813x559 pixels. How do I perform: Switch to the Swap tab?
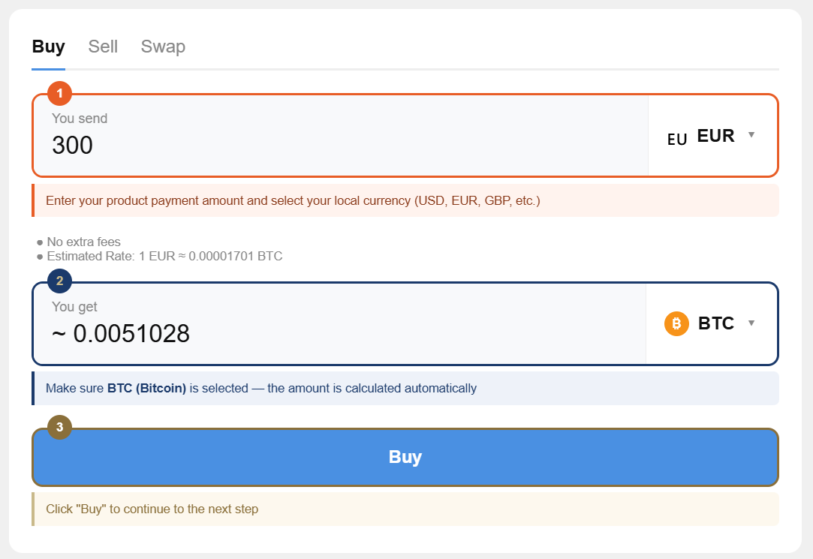(163, 47)
